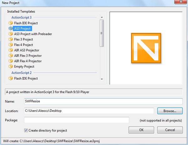The image size is (188, 145).
Task: Click the Location path field
Action: point(89,111)
